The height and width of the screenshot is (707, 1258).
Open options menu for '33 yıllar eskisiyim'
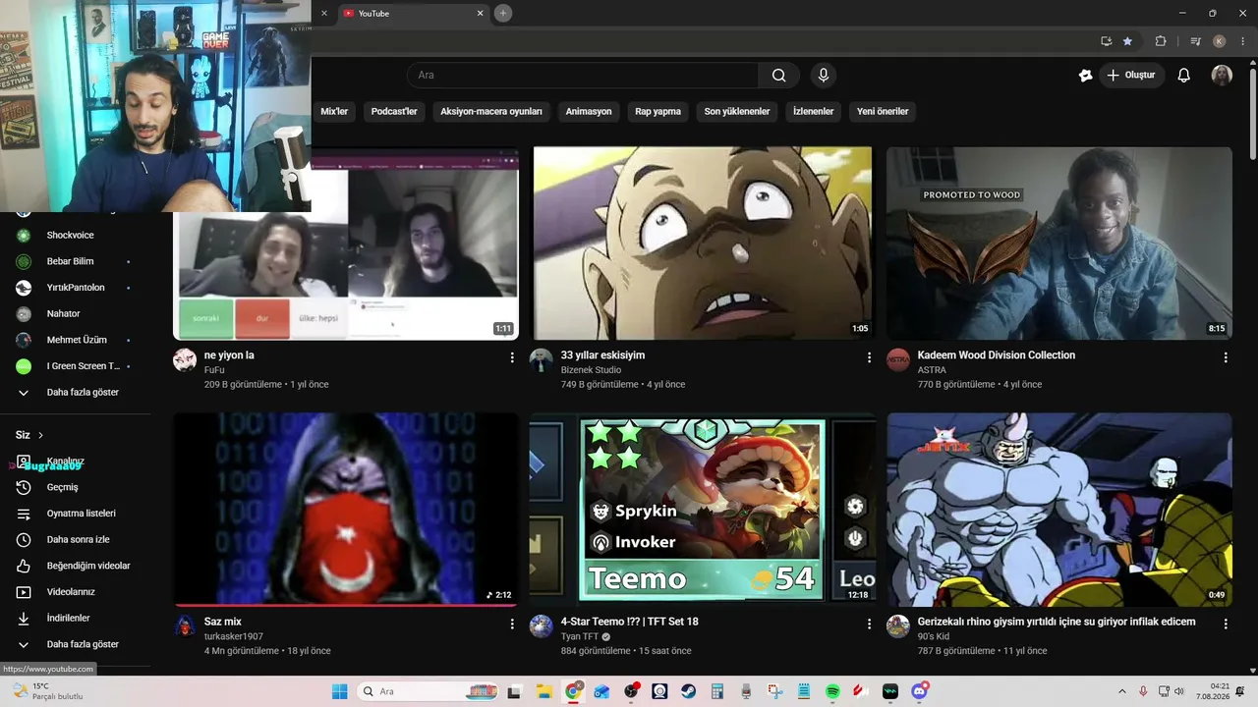pyautogui.click(x=869, y=358)
